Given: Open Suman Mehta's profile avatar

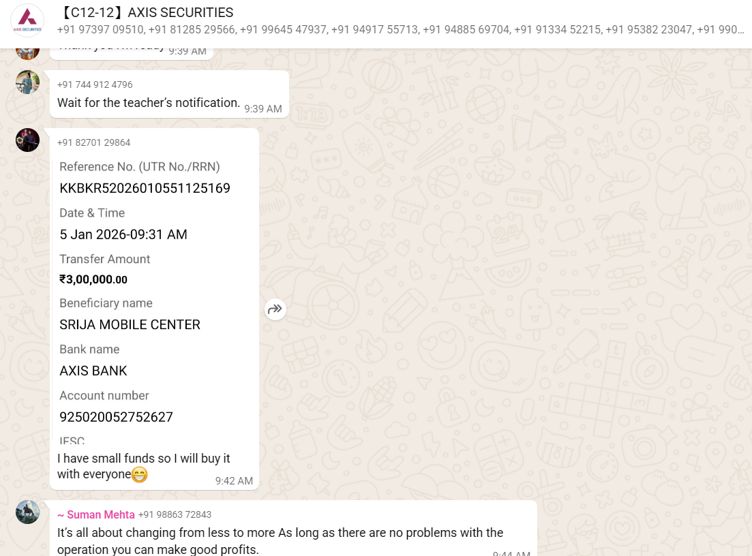Looking at the screenshot, I should click(27, 512).
